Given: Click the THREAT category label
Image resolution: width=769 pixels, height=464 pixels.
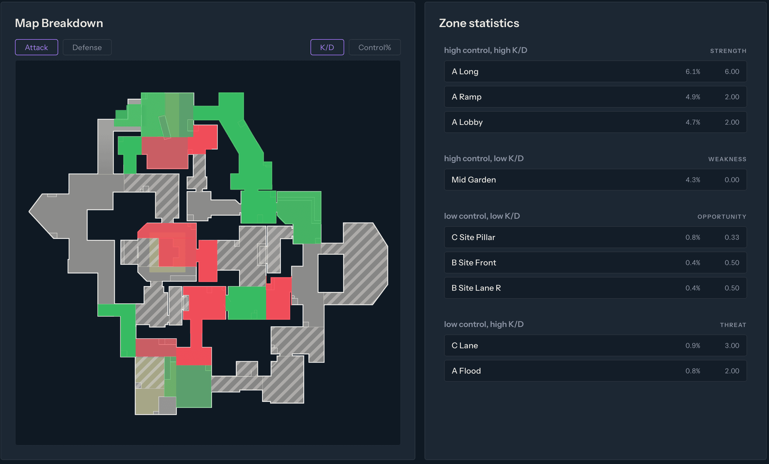Looking at the screenshot, I should click(733, 325).
